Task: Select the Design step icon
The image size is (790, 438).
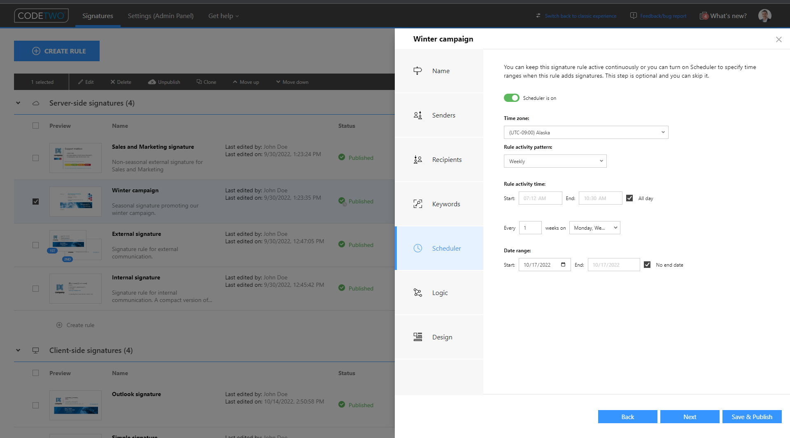Action: tap(417, 337)
